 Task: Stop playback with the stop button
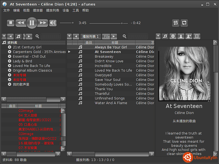pos(11,23)
